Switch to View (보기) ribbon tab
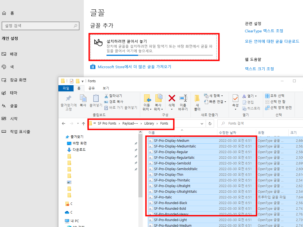This screenshot has width=303, height=227. click(106, 88)
